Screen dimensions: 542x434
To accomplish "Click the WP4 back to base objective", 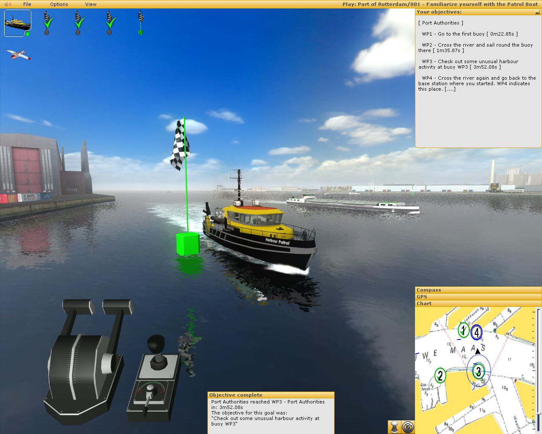I will 477,83.
